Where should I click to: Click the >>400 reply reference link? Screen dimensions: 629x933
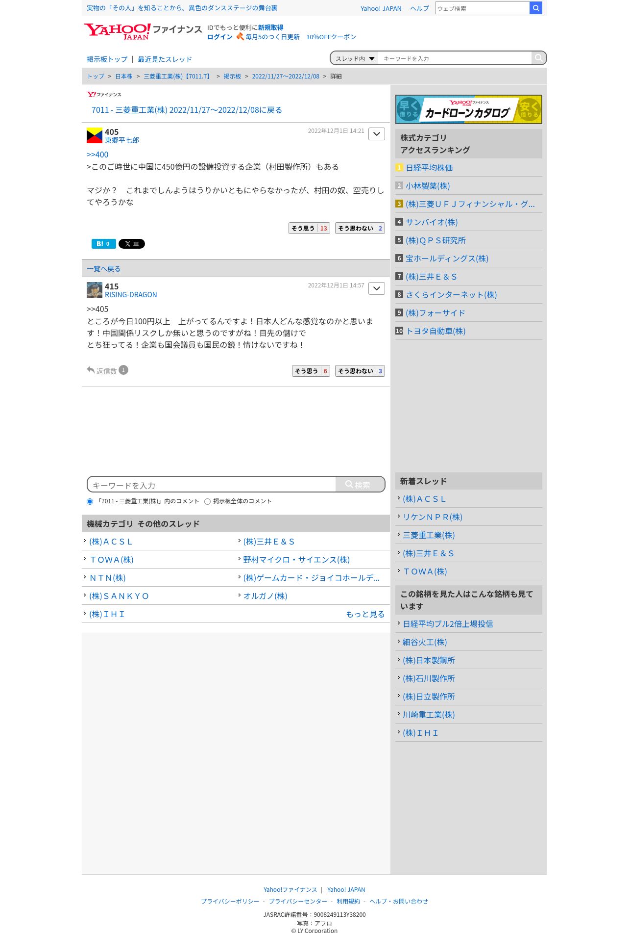[97, 155]
